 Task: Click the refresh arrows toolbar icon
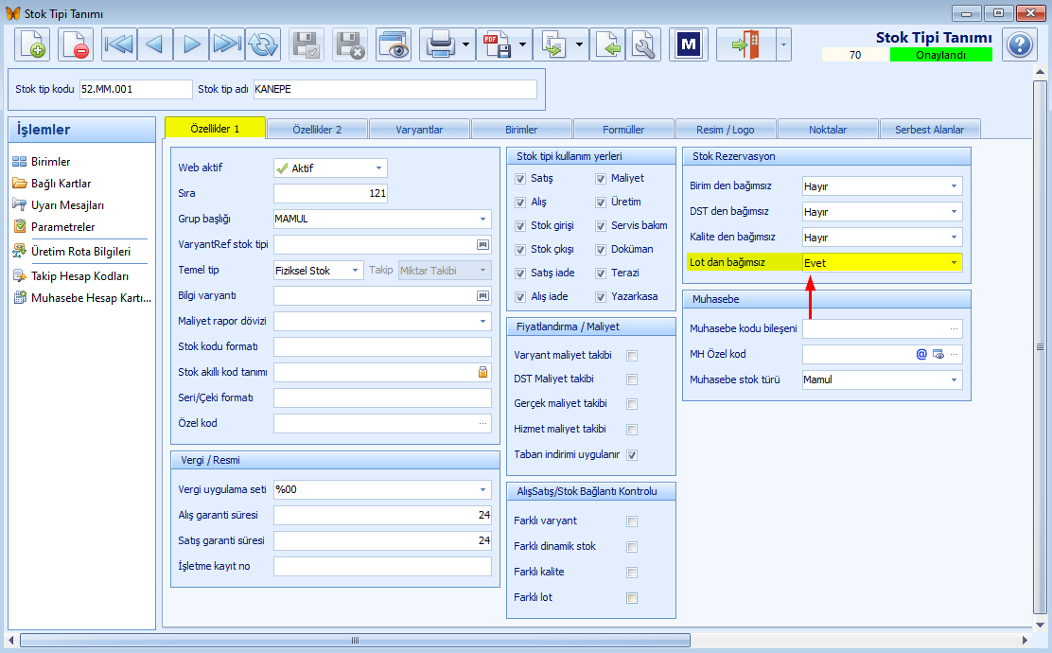263,45
